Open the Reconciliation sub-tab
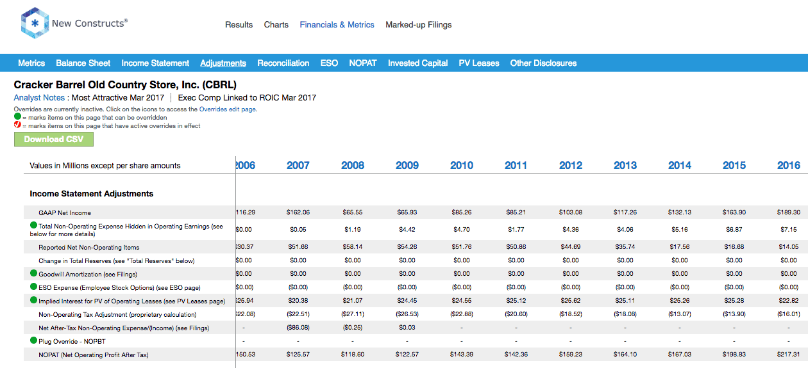808x368 pixels. point(283,63)
